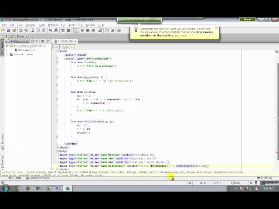
Task: Open the File menu
Action: (4, 25)
